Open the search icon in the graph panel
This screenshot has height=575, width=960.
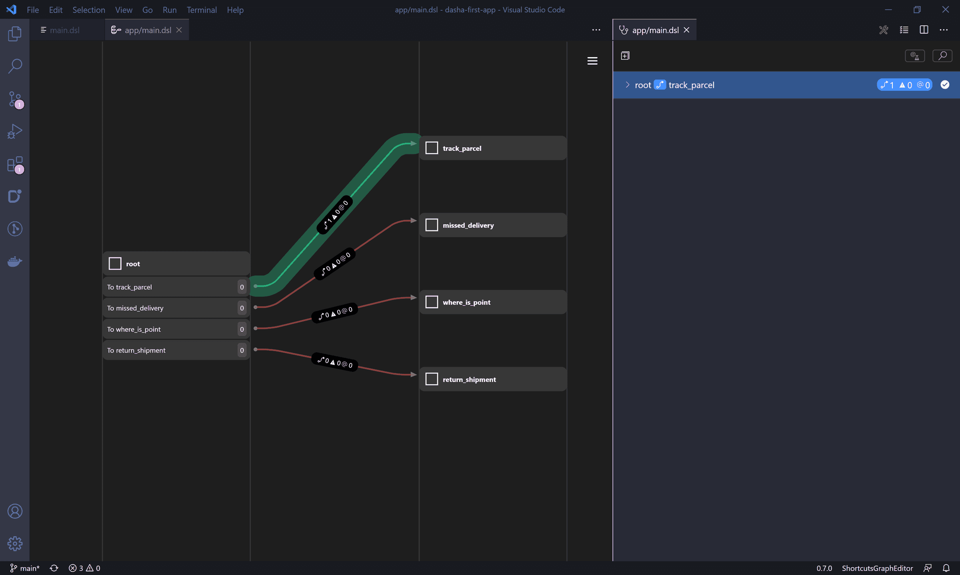(942, 56)
